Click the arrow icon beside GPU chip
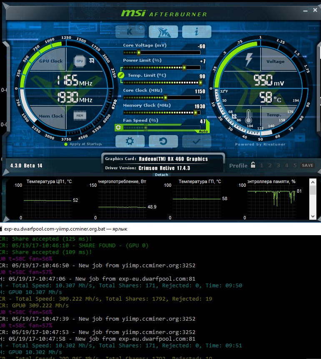Viewport: 321px width, 359px height. [x=92, y=61]
